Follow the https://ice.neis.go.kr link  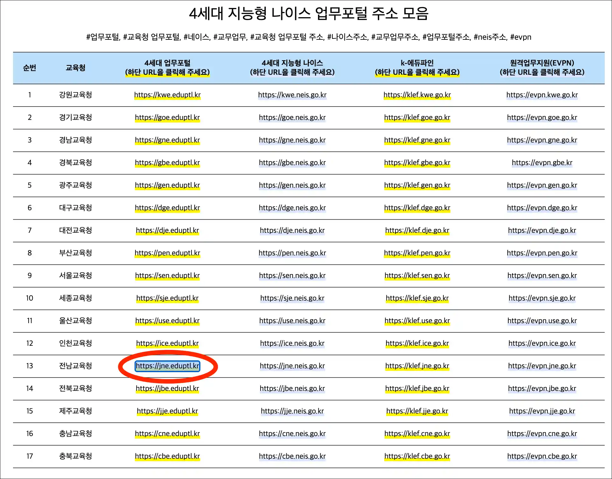(x=292, y=343)
